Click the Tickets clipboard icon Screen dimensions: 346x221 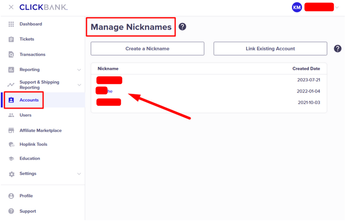(11, 39)
